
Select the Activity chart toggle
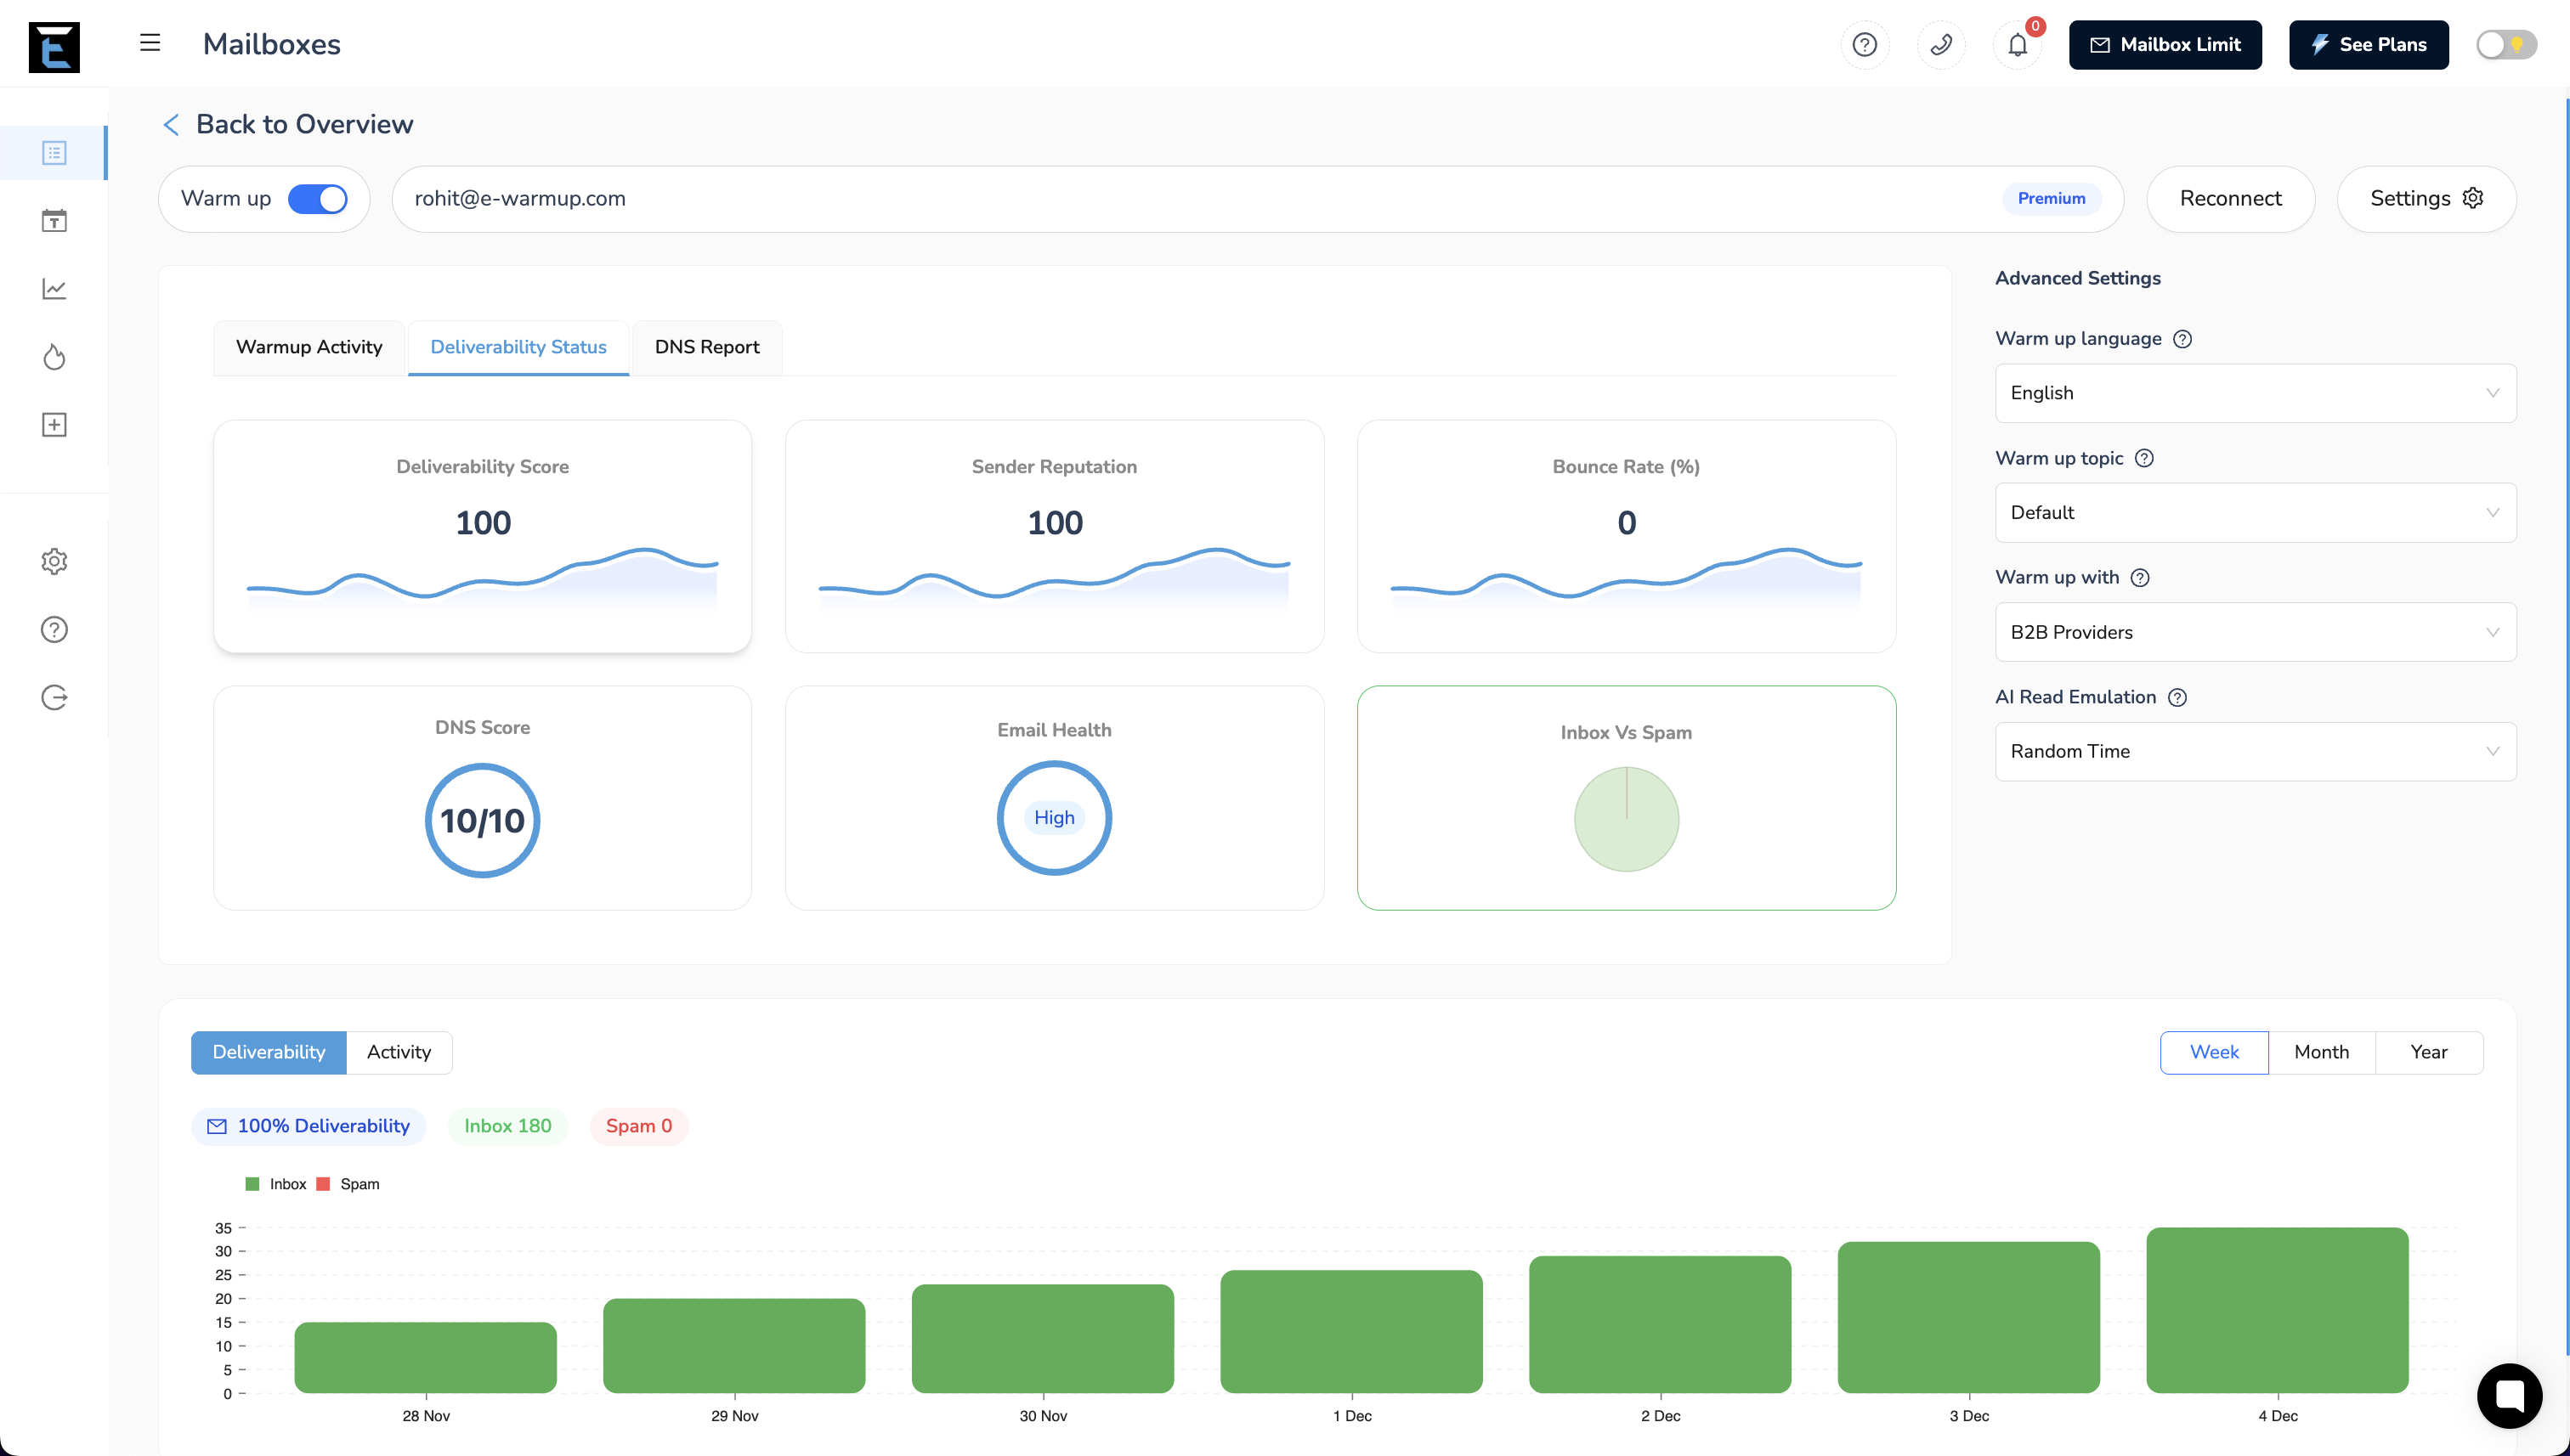point(398,1052)
